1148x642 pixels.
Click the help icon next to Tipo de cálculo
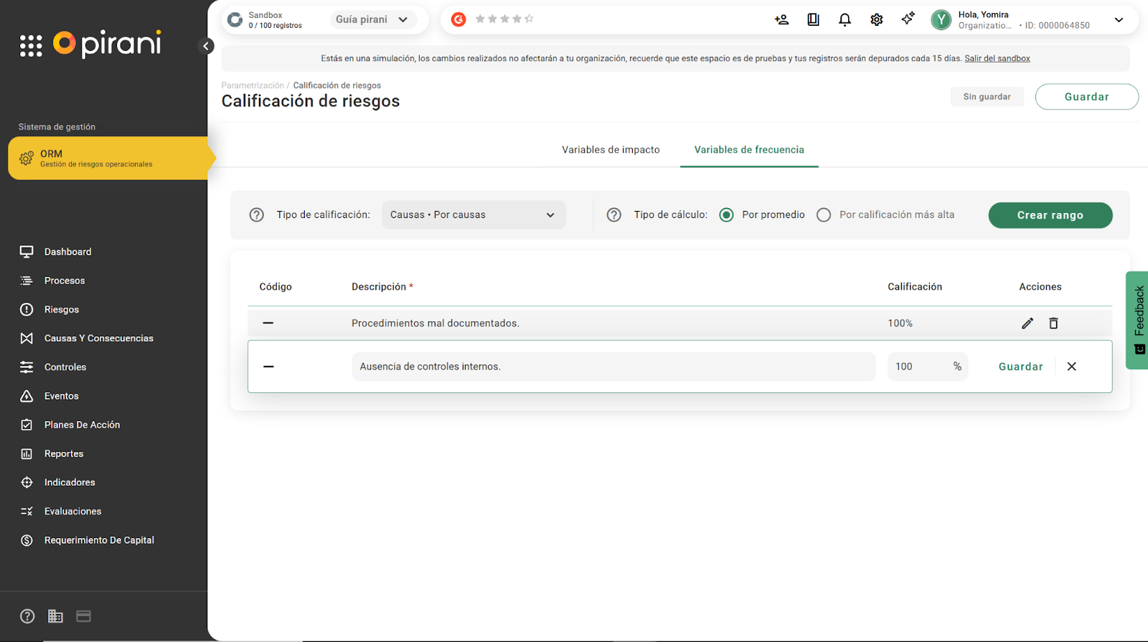click(613, 215)
